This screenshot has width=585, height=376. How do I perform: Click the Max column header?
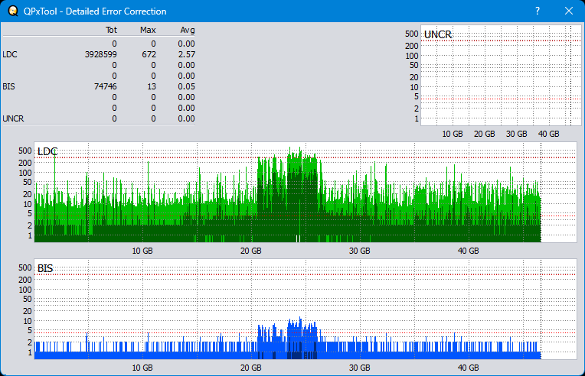148,30
